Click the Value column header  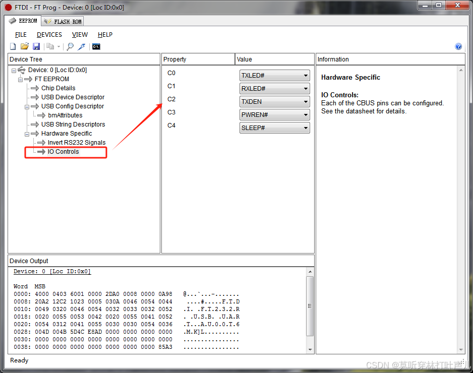click(274, 59)
